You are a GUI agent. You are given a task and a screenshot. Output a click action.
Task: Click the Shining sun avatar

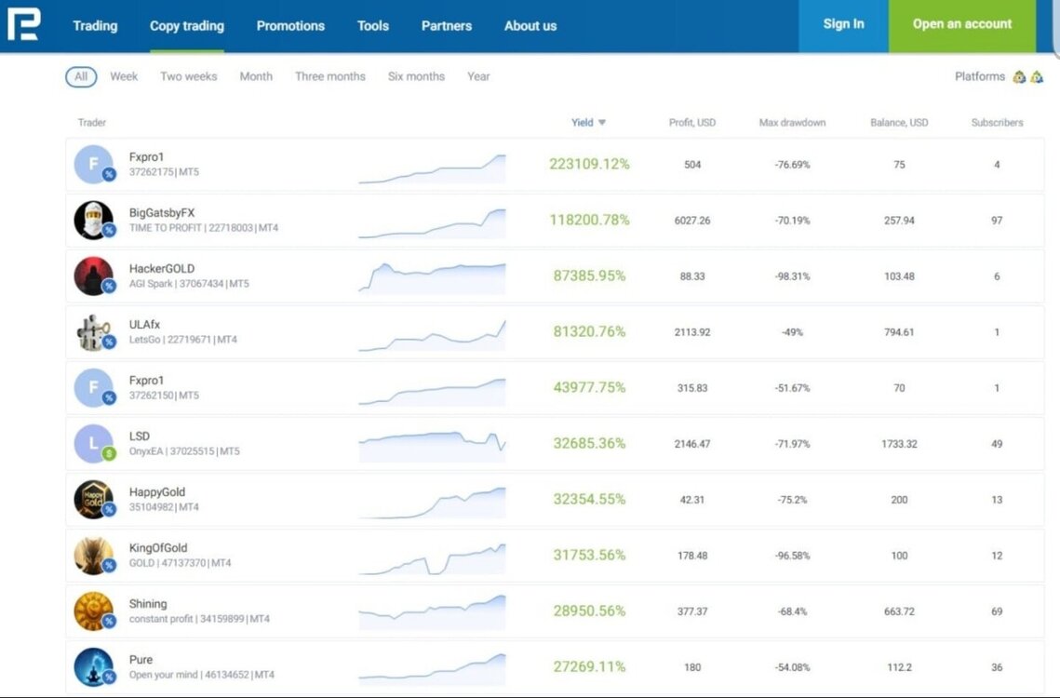pos(93,611)
